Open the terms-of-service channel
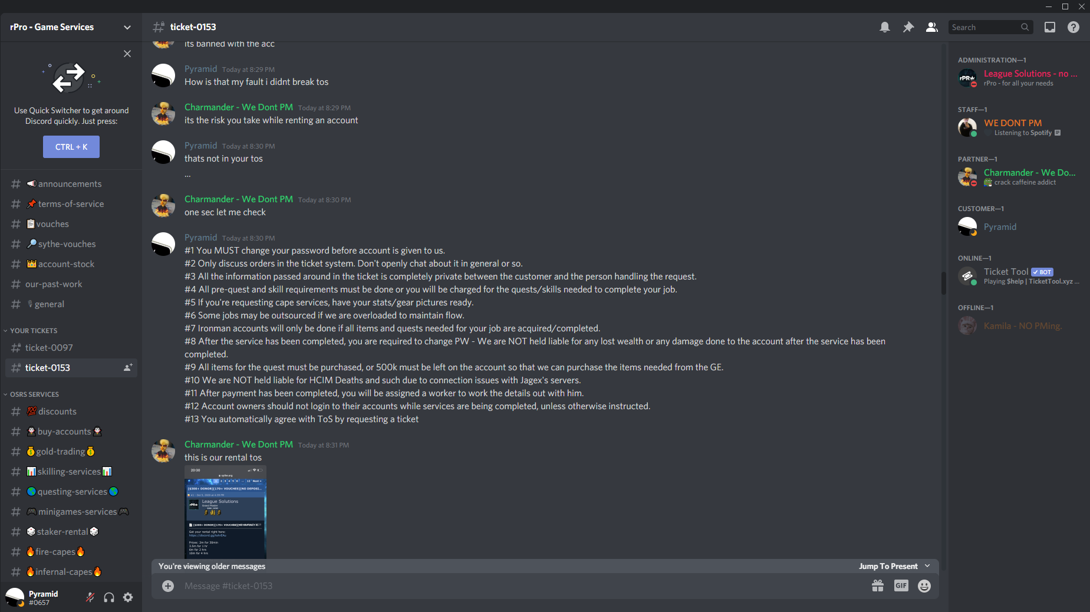 point(71,204)
